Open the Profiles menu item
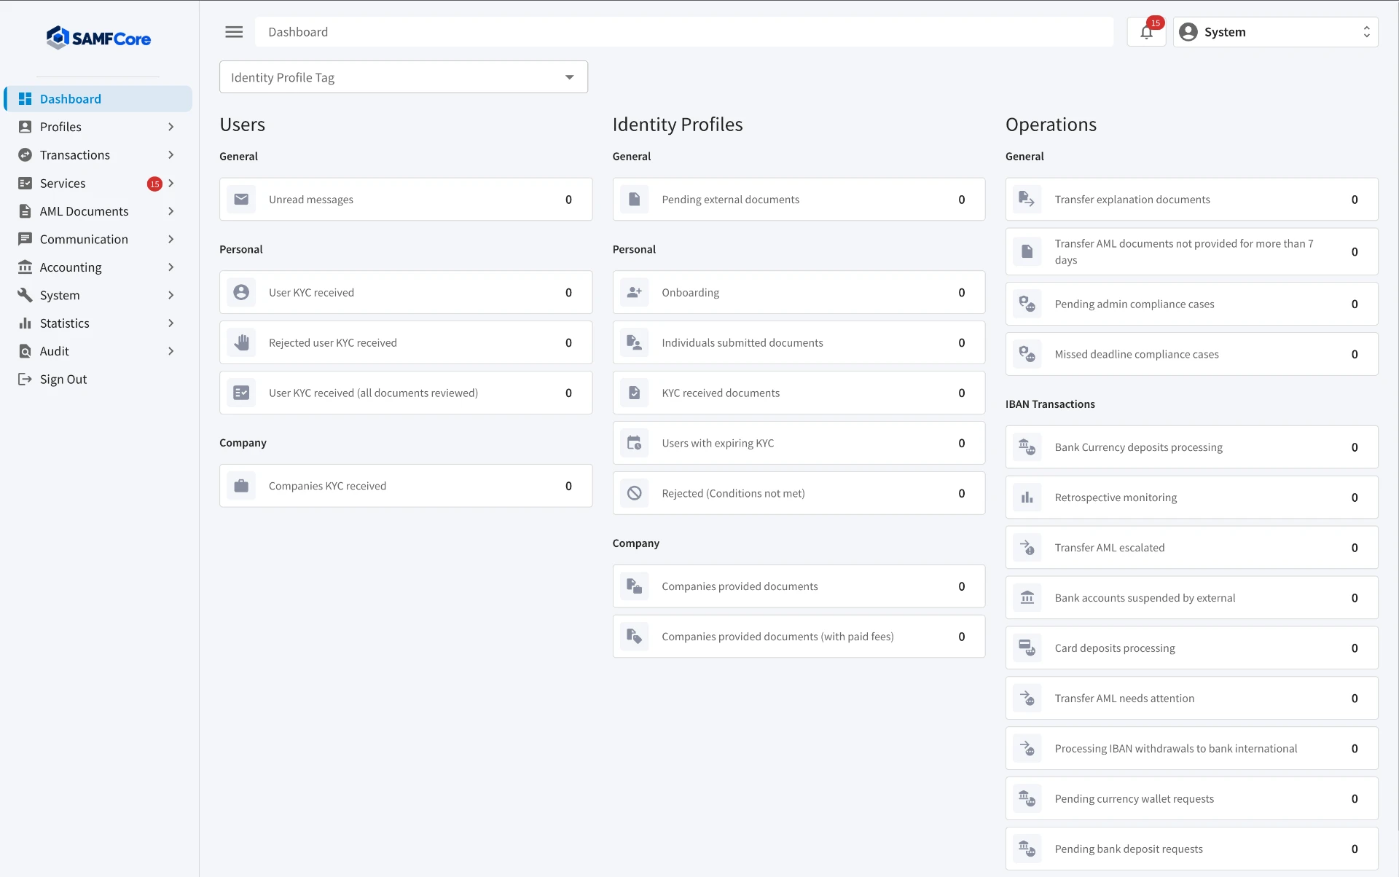The image size is (1399, 877). coord(98,127)
